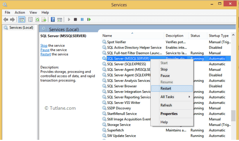Choose Restart in the context menu
Image resolution: width=239 pixels, height=141 pixels.
tap(172, 88)
